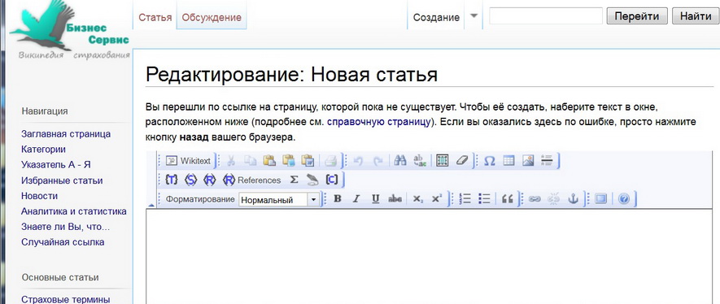Focus the search input field
The width and height of the screenshot is (720, 304).
[546, 15]
